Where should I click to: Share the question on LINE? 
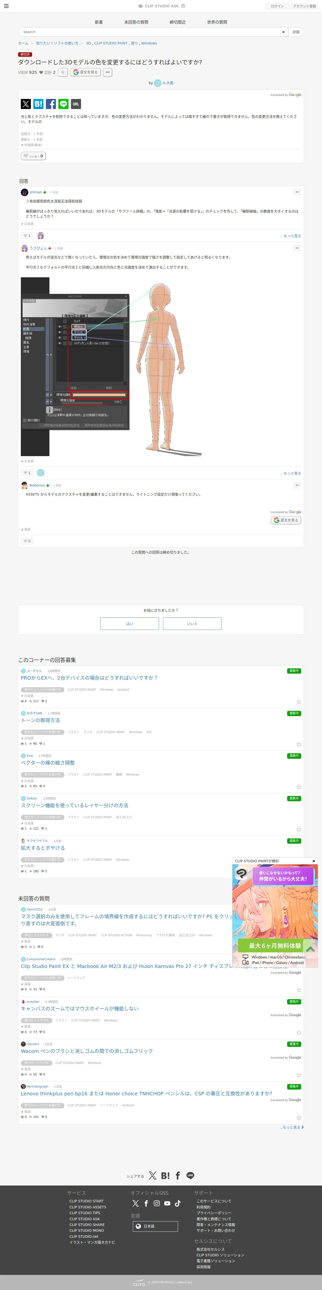pyautogui.click(x=63, y=104)
